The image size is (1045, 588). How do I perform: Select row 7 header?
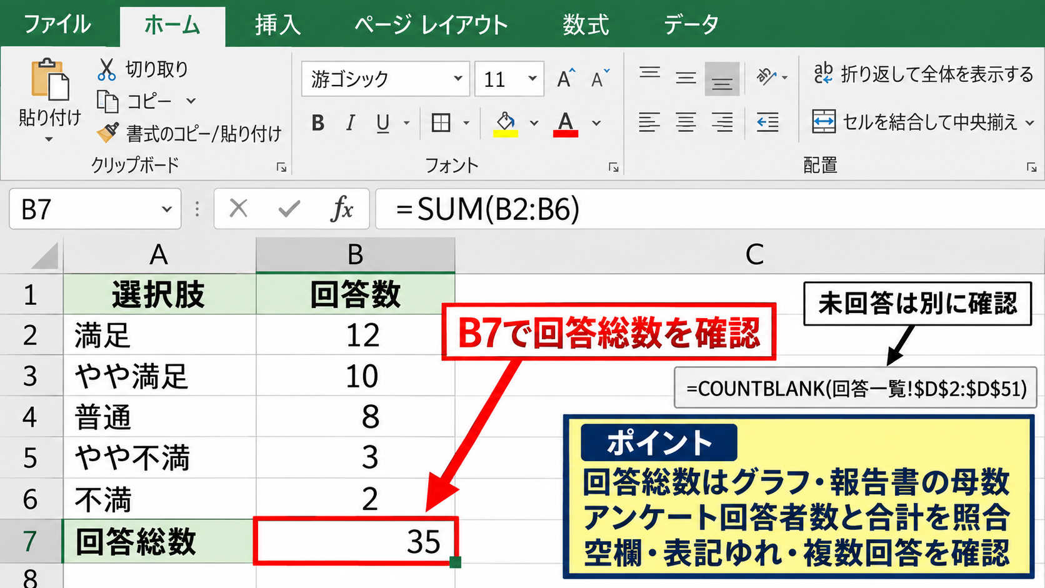31,541
